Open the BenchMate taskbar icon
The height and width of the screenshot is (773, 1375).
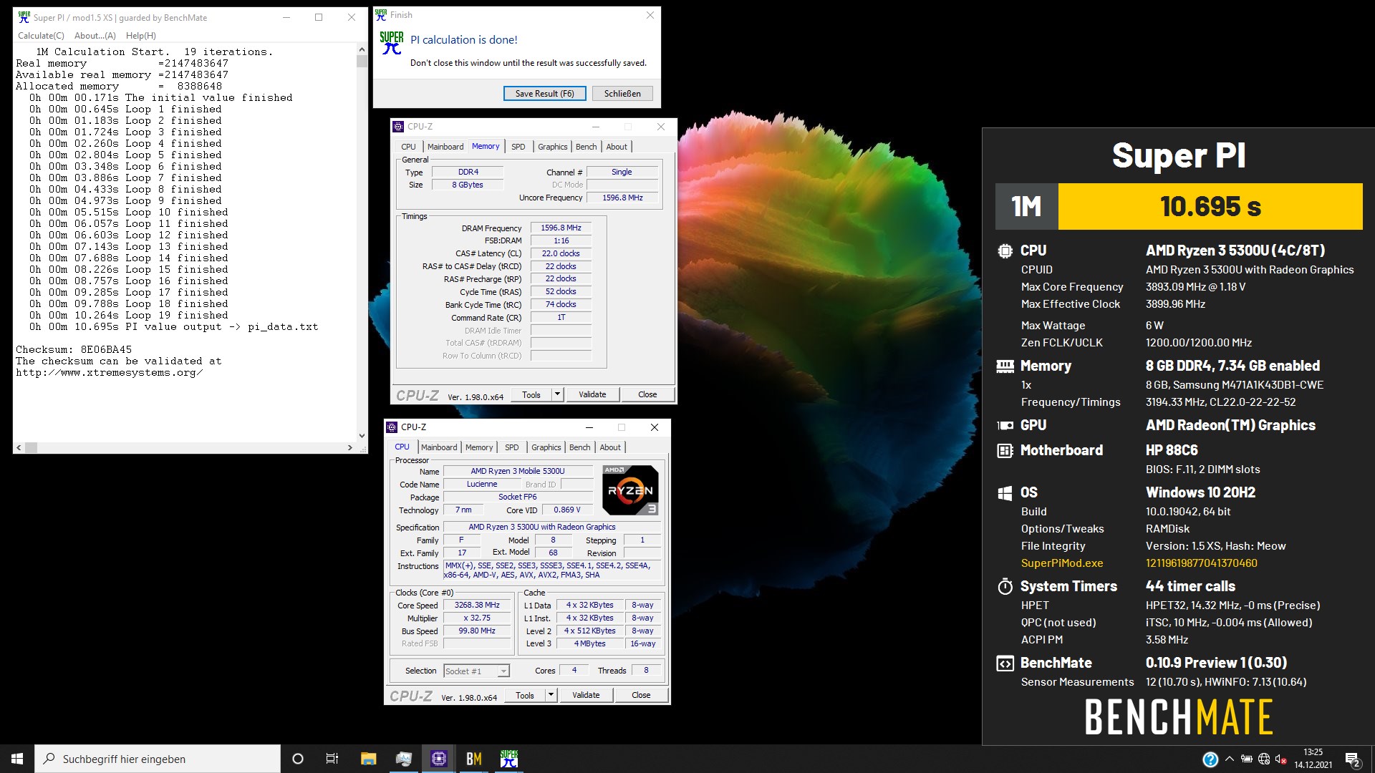tap(474, 759)
